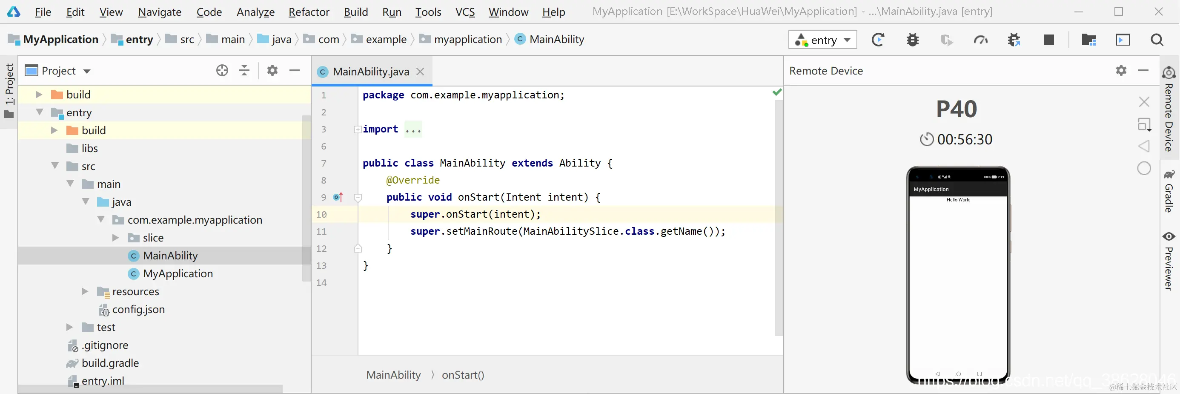Screen dimensions: 1180x394
Task: Expand the top-level build folder
Action: click(x=39, y=95)
